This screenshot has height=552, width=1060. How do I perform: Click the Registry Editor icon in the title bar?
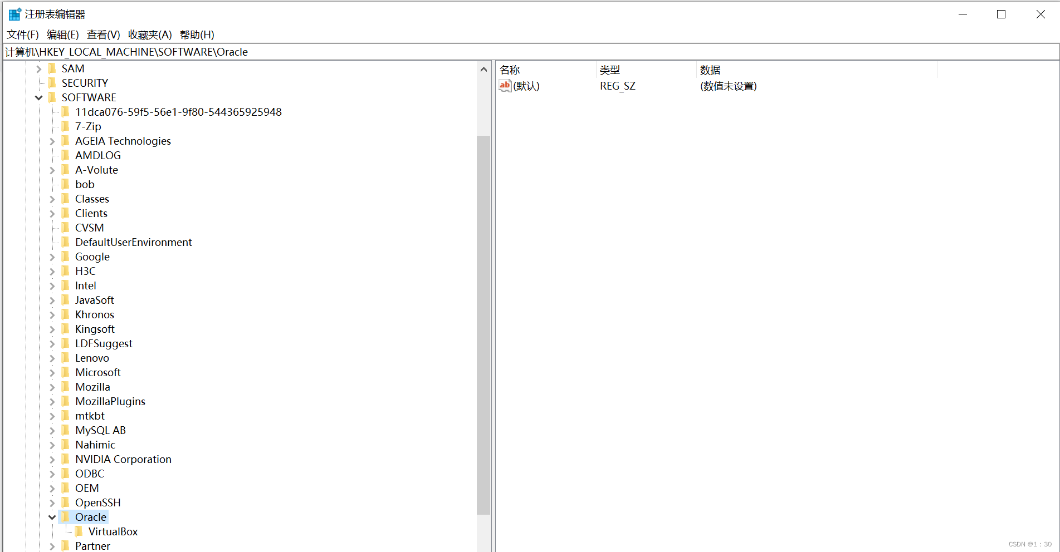pyautogui.click(x=14, y=13)
